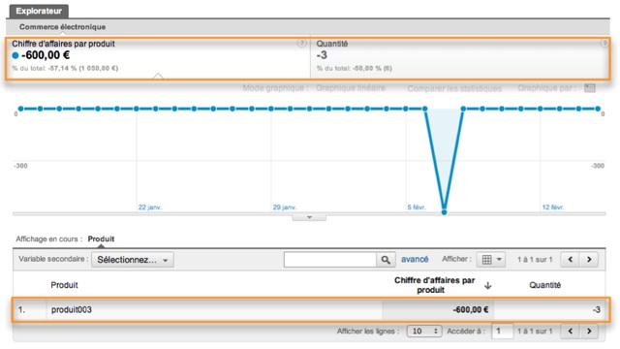
Task: Open the Explorateur tab
Action: click(x=39, y=11)
